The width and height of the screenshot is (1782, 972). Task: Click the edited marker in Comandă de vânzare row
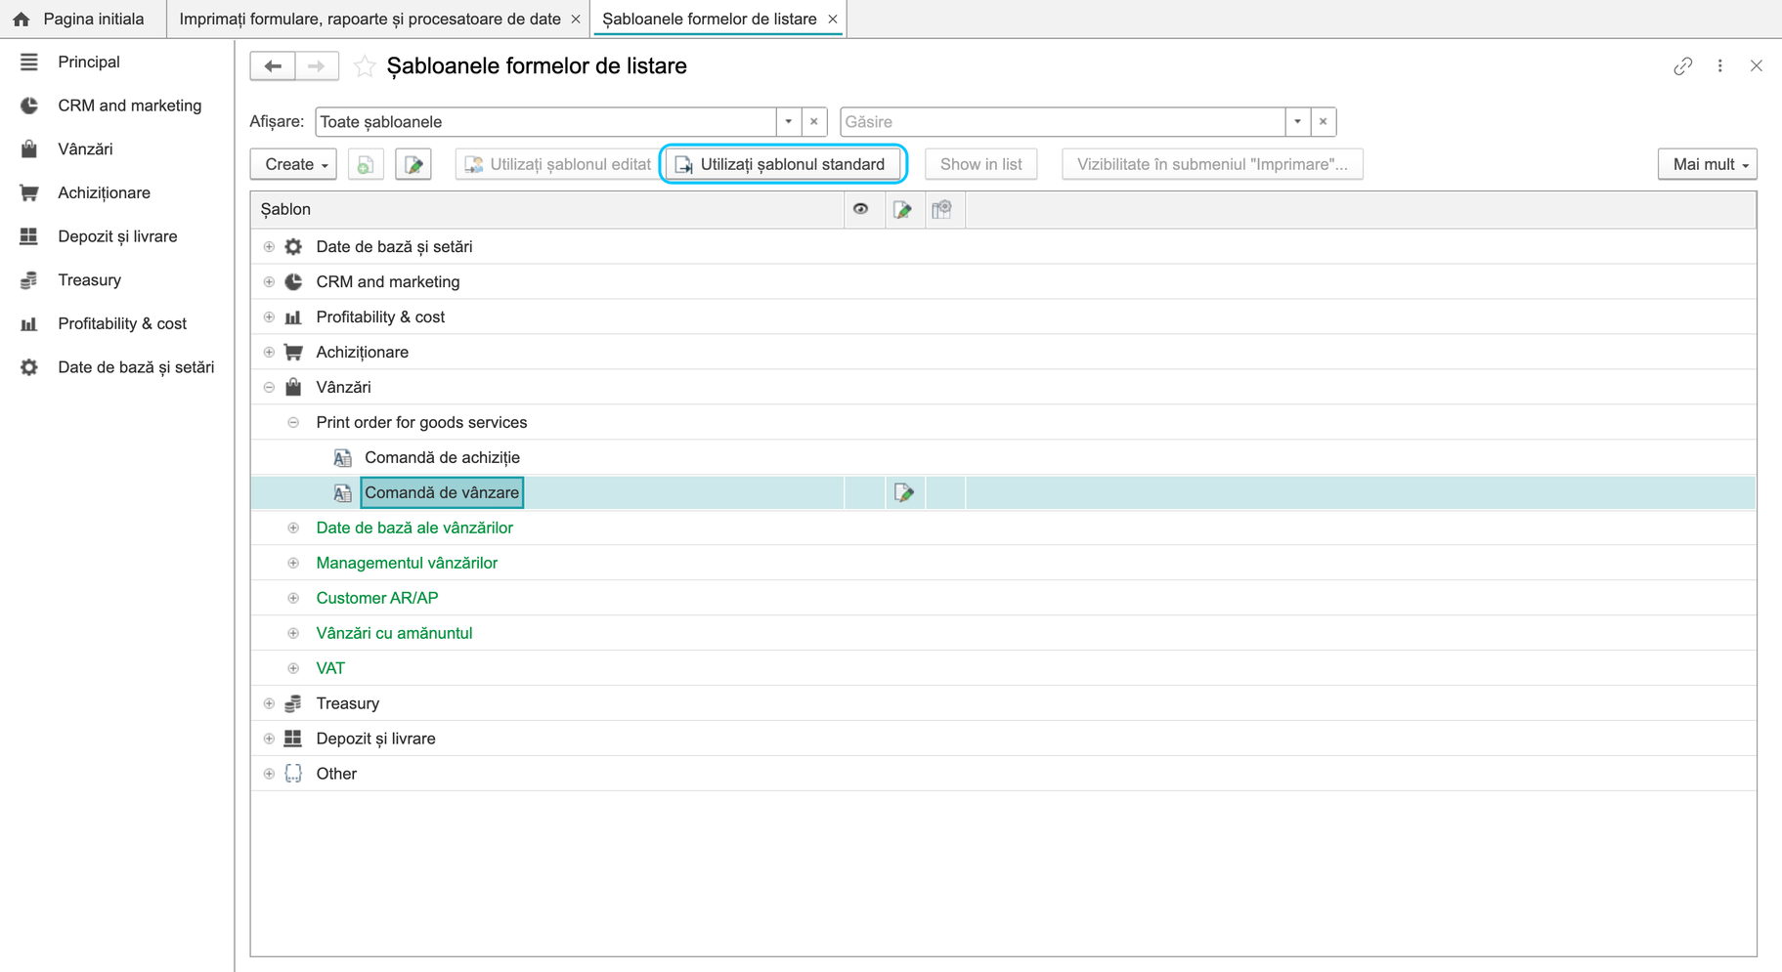(904, 492)
